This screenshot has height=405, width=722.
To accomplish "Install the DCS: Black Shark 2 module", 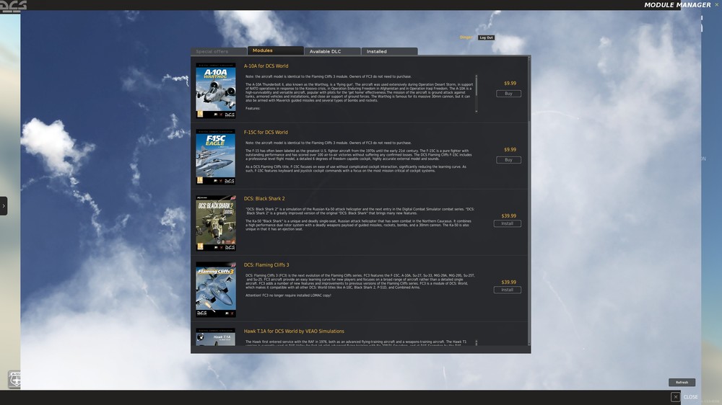I will click(x=507, y=223).
